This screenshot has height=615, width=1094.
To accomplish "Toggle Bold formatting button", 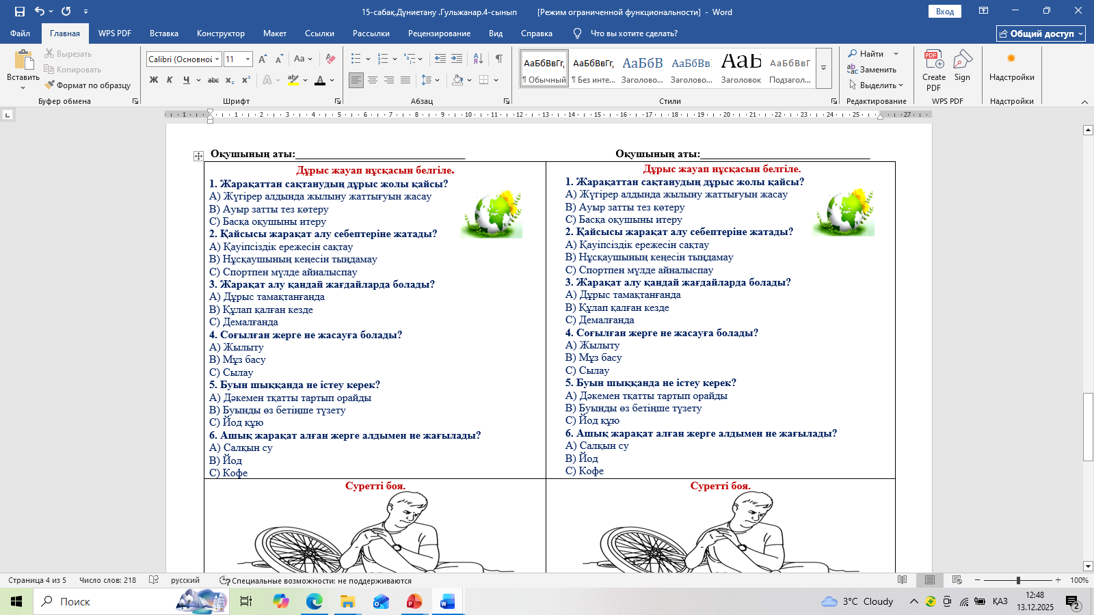I will [154, 80].
